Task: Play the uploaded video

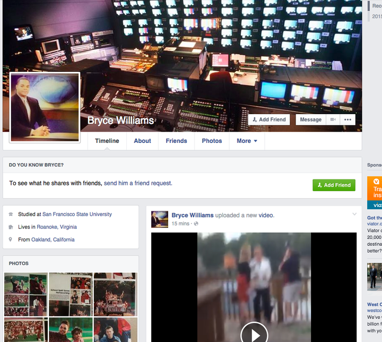Action: (x=254, y=335)
